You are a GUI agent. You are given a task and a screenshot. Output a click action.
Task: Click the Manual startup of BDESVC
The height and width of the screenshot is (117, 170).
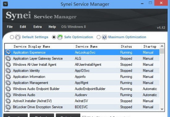(148, 107)
